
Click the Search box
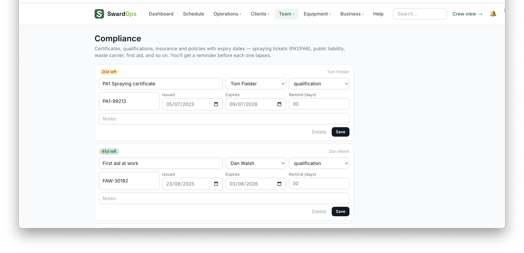420,14
